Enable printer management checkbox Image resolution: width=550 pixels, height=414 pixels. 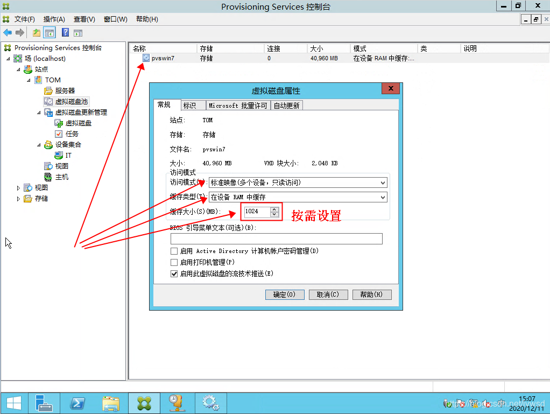[x=174, y=262]
